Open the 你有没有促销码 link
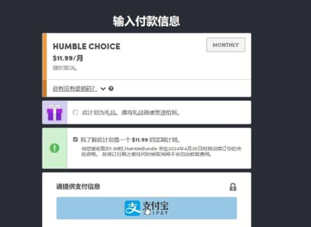311x227 pixels. 75,89
